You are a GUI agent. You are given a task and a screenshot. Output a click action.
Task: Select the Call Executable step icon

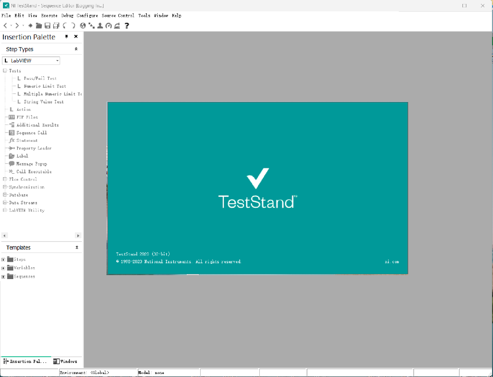tap(12, 171)
